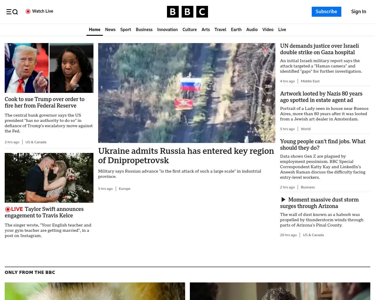Viewport: 375px width, 300px height.
Task: Click 'The singer wrote' summary text
Action: pyautogui.click(x=48, y=230)
